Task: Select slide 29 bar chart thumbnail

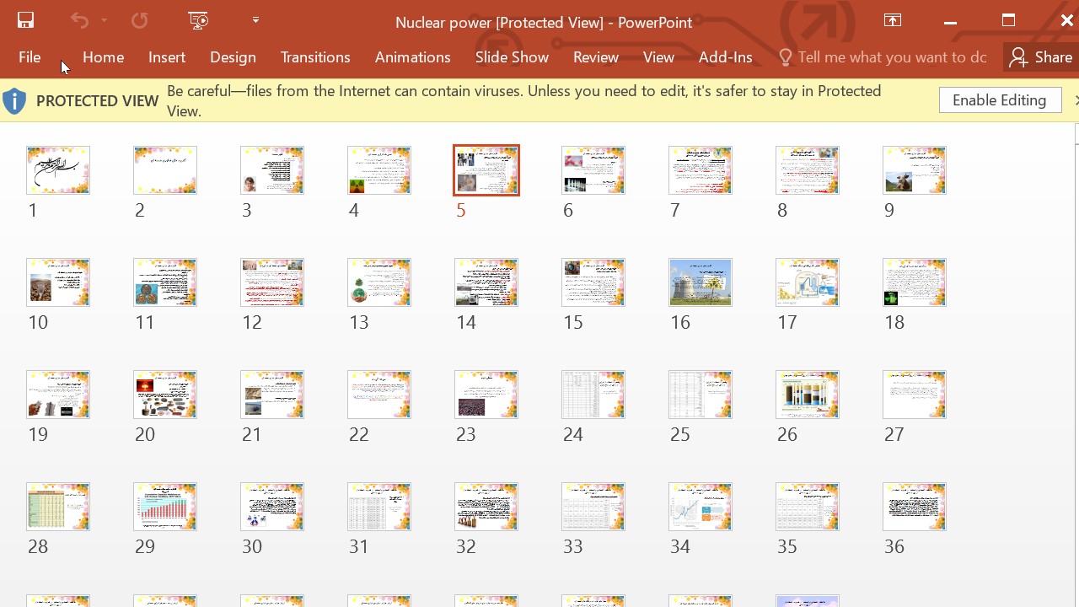Action: [165, 507]
